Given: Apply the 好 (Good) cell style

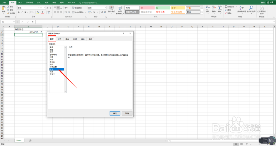Looking at the screenshot, I should coord(163,8).
